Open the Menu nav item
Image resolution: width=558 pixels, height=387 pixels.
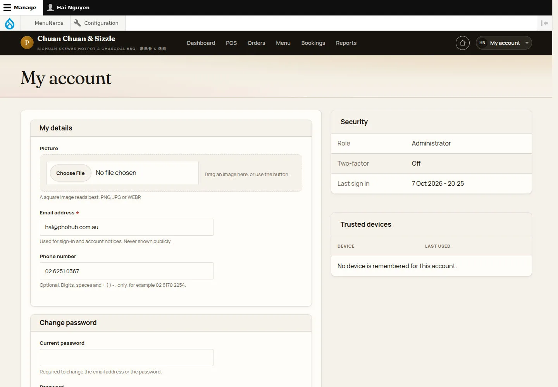click(283, 43)
